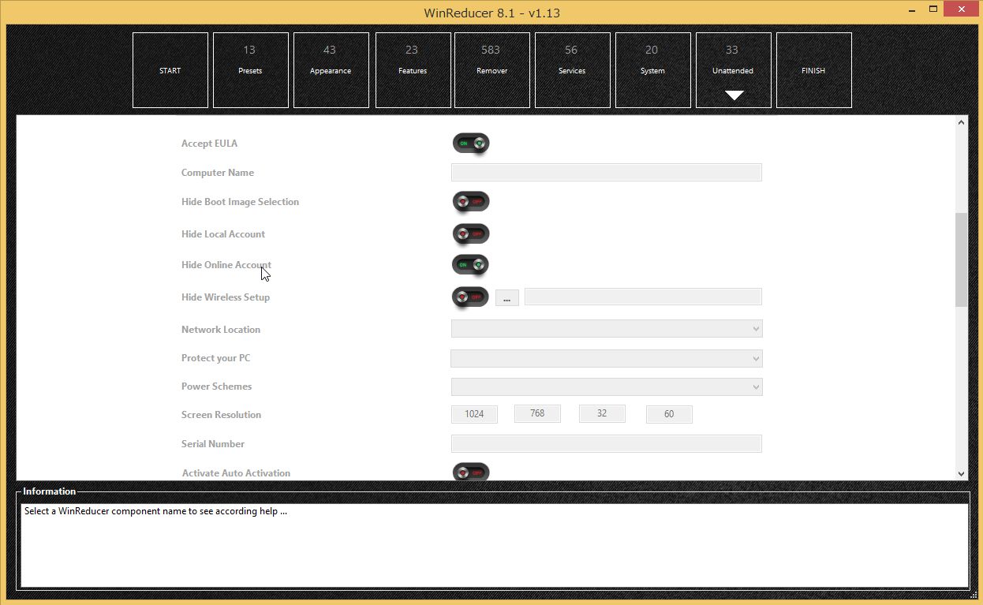Open the Features tile
983x605 pixels.
coord(413,70)
